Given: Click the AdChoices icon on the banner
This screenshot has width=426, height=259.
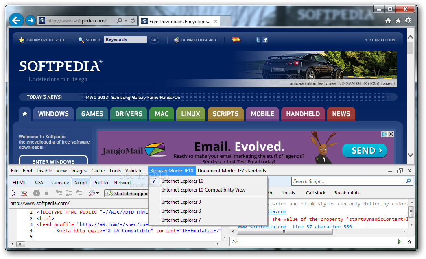Looking at the screenshot, I should pos(384,134).
